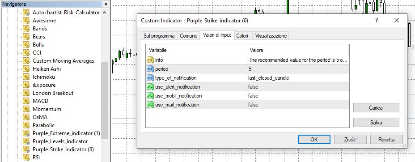Image resolution: width=415 pixels, height=162 pixels.
Task: Select the Awesome indicator icon in Navigator
Action: tap(26, 21)
